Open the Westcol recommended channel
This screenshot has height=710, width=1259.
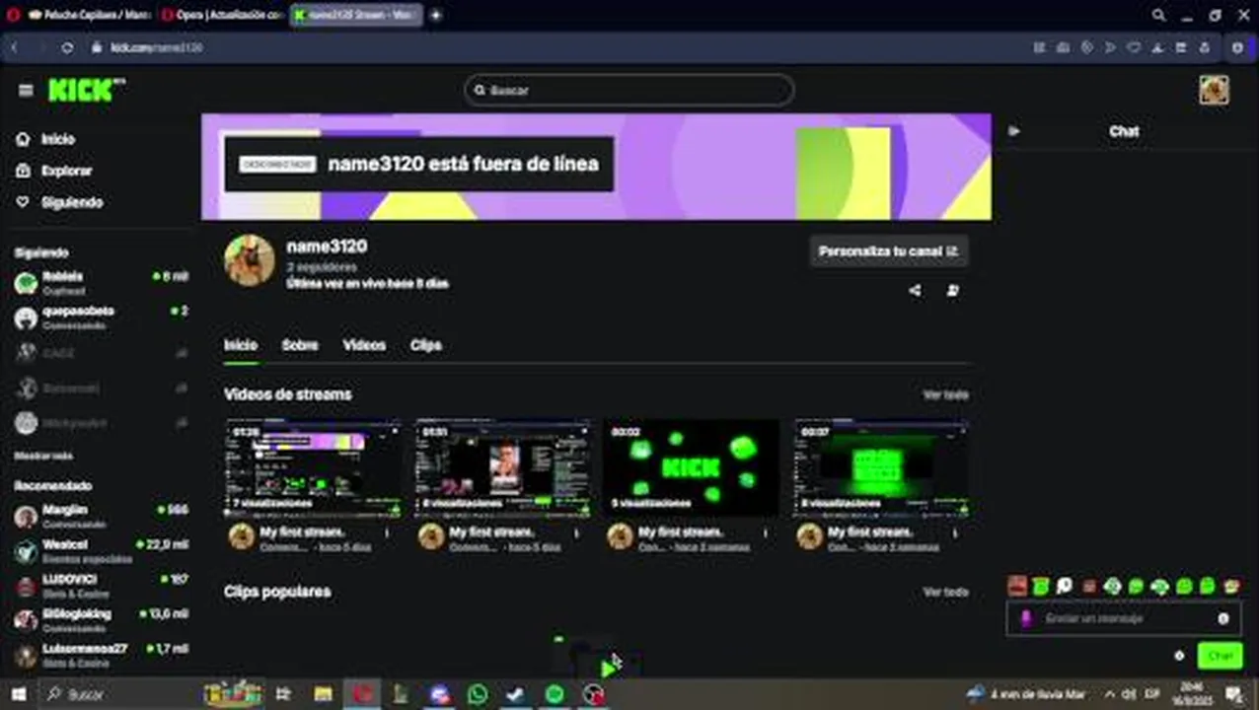tap(101, 551)
